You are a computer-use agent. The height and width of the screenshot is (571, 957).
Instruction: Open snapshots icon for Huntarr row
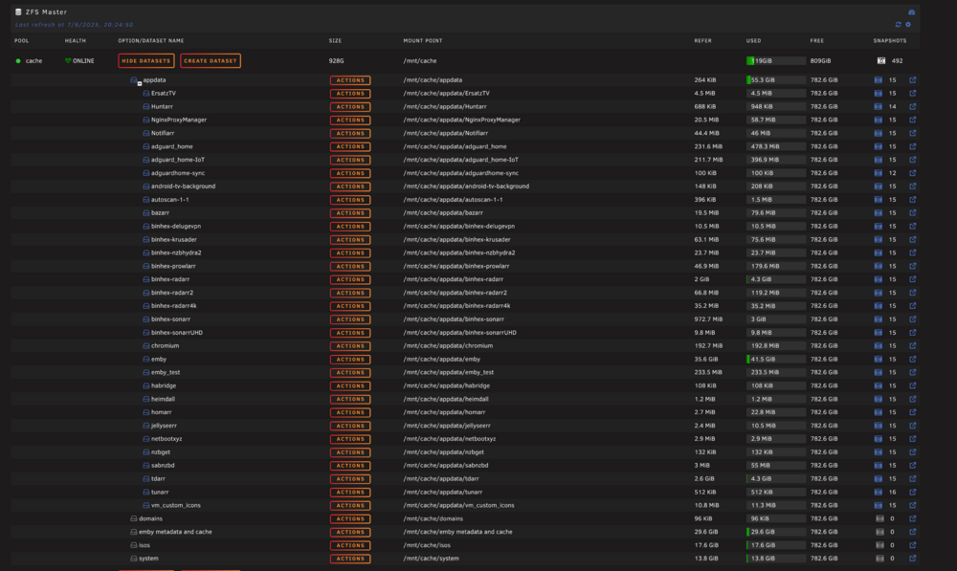coord(878,107)
